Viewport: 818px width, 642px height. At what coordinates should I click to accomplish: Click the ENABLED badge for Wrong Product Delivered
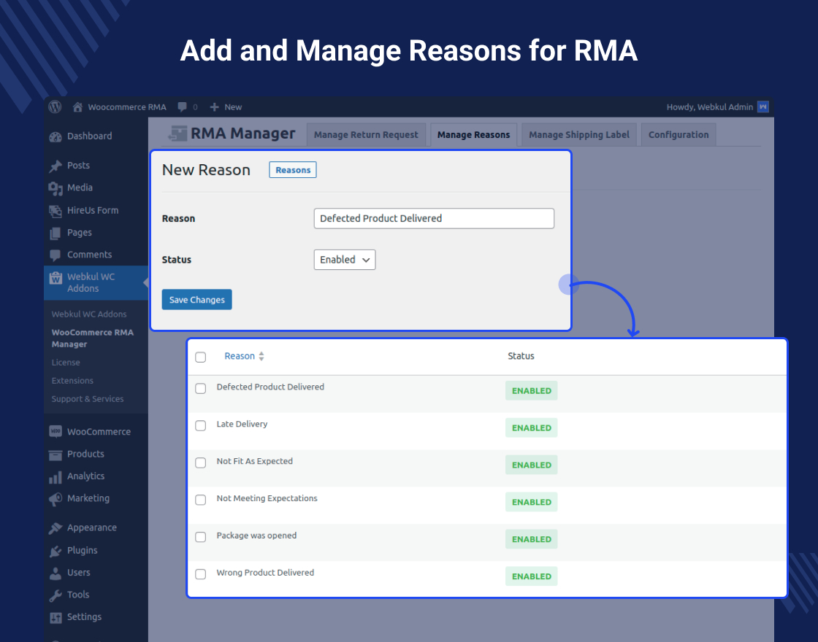531,576
